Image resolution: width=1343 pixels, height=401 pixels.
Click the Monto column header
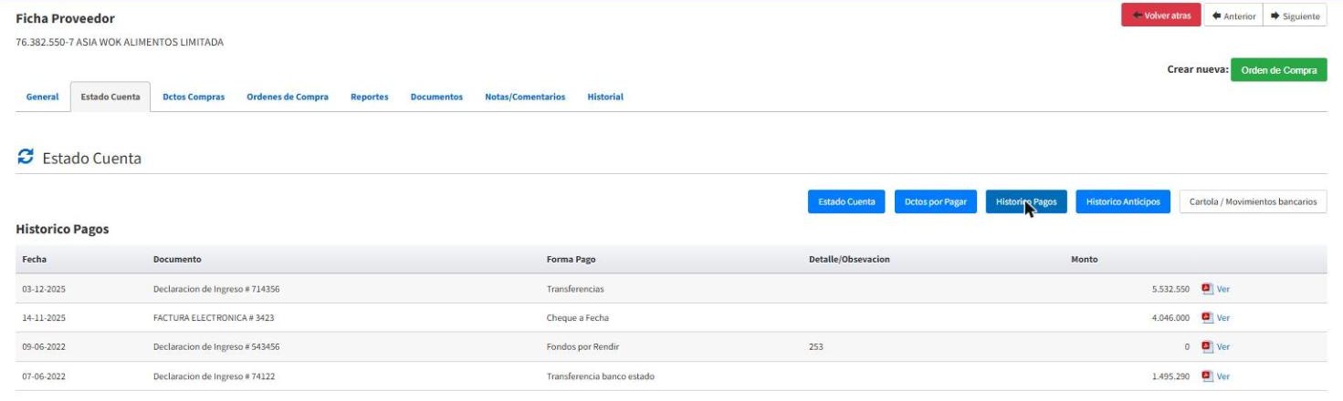pos(1084,260)
